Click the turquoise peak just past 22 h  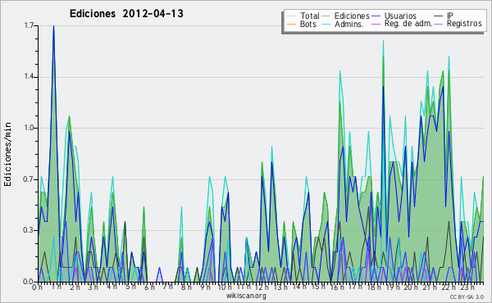[x=449, y=57]
